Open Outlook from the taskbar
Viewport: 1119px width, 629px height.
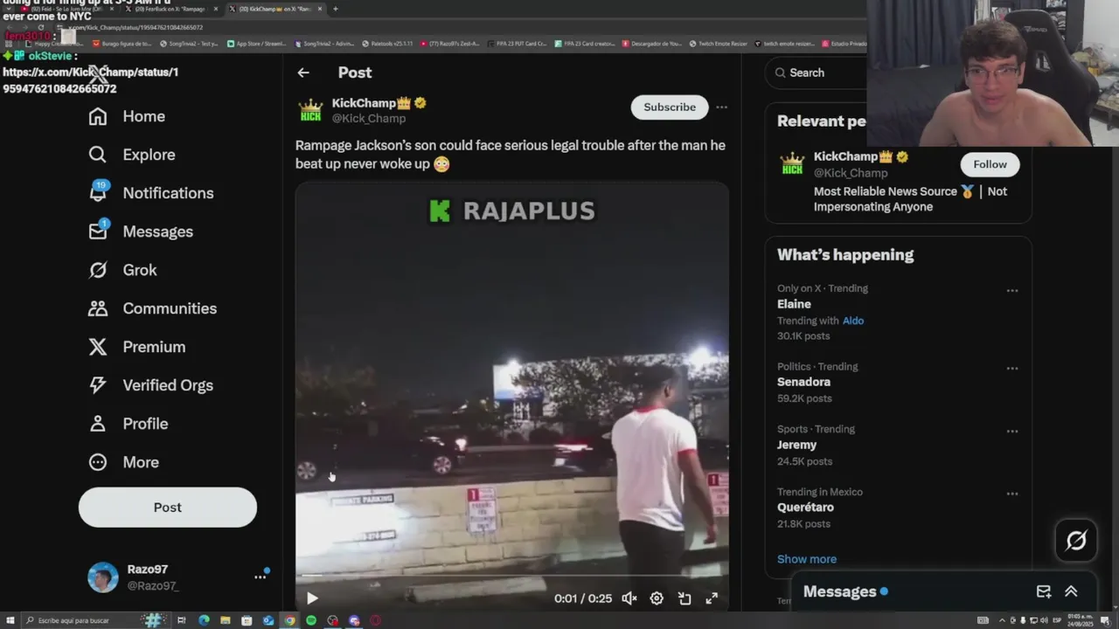pos(268,620)
